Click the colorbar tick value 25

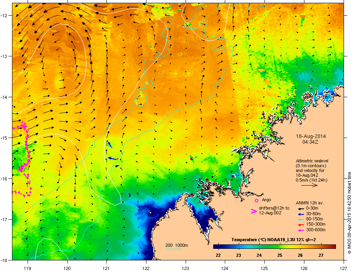pos(280,255)
